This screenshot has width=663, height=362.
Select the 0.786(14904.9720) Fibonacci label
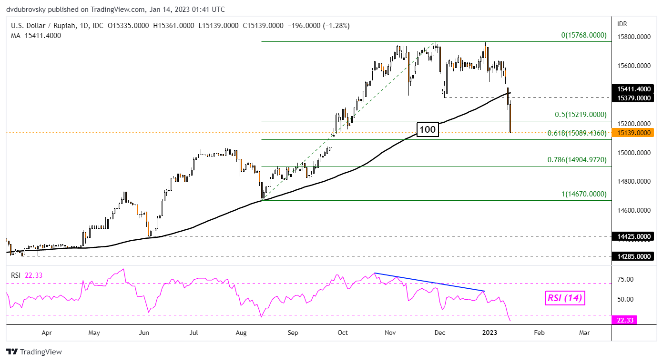pos(577,160)
